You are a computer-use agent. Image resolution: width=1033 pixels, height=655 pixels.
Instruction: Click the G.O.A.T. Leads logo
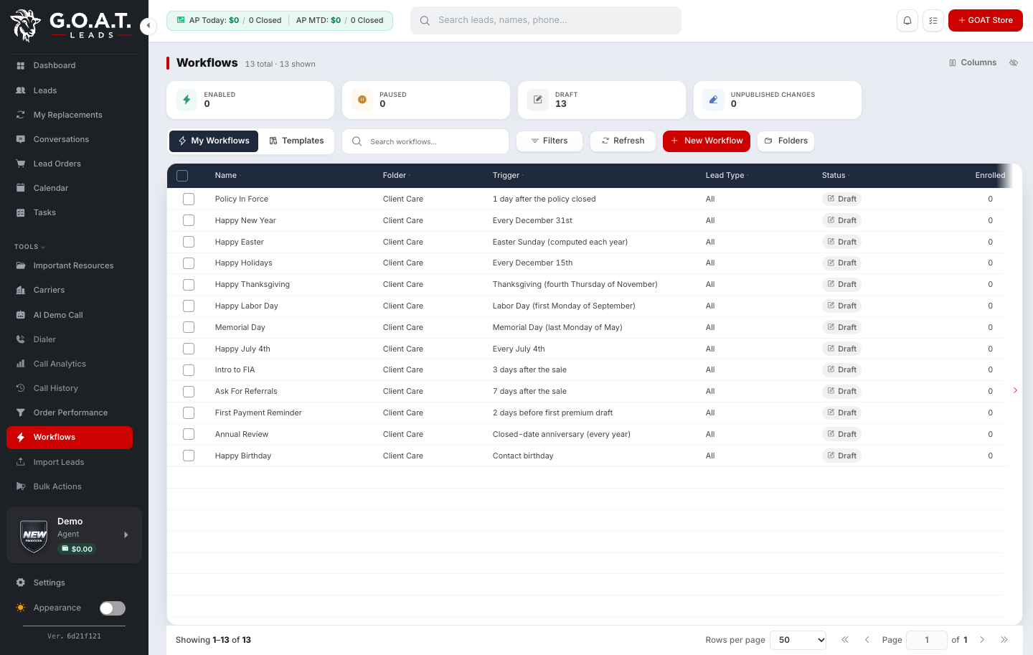[70, 25]
